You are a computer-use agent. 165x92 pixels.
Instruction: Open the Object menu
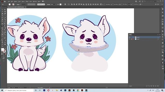(x=15, y=2)
